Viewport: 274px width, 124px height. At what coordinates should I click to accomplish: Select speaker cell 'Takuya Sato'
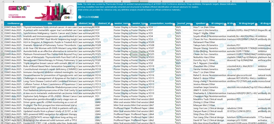click(x=201, y=45)
